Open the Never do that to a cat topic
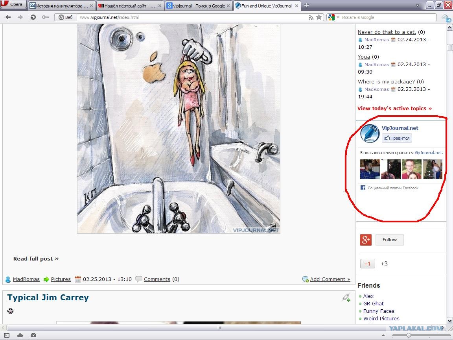453x340 pixels. (x=387, y=32)
